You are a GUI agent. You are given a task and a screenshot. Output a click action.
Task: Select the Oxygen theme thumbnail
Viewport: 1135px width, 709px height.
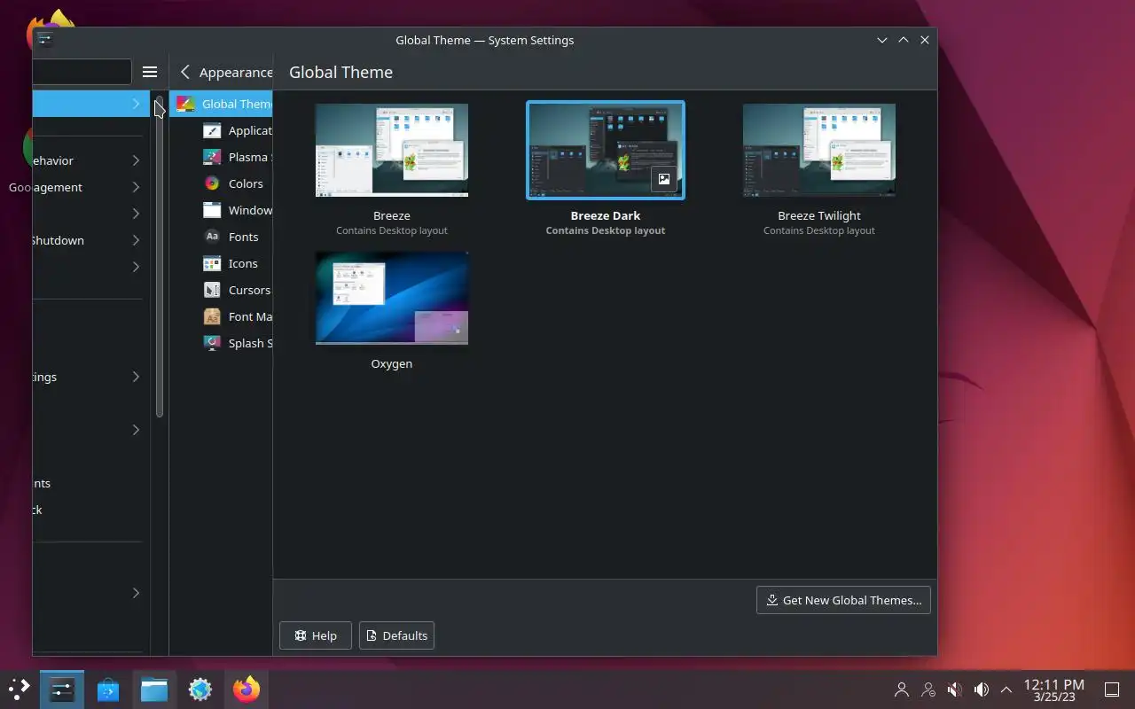pos(392,298)
